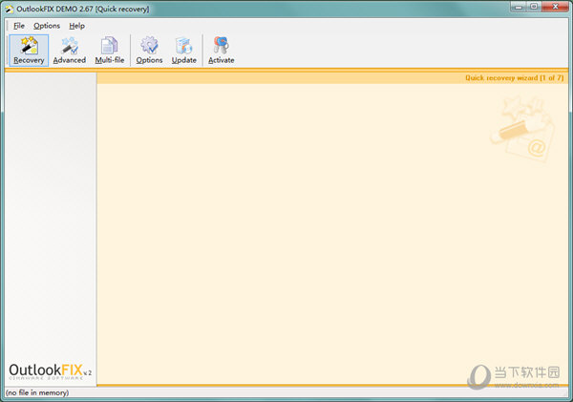Open the Options menu in menu bar
573x402 pixels.
[47, 26]
